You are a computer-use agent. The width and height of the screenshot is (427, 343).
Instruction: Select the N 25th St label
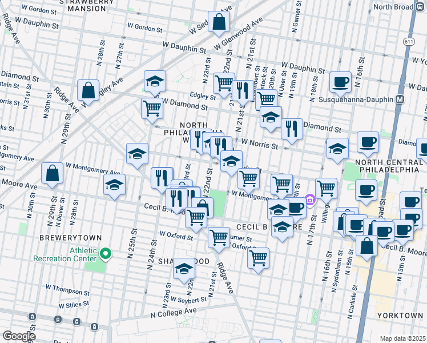tap(132, 243)
